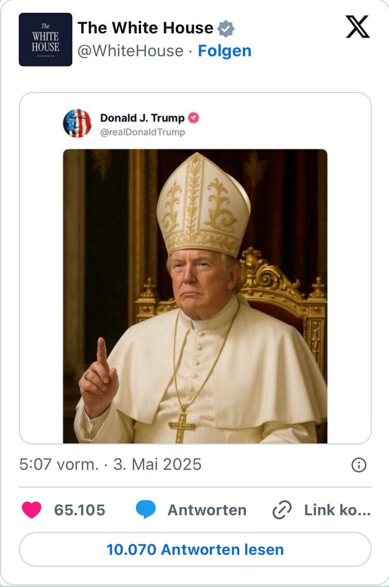389x587 pixels.
Task: Click the 65.105 likes count
Action: [79, 510]
